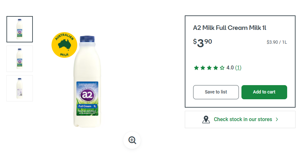Add the A2 milk to cart
The height and width of the screenshot is (159, 301).
tap(264, 92)
